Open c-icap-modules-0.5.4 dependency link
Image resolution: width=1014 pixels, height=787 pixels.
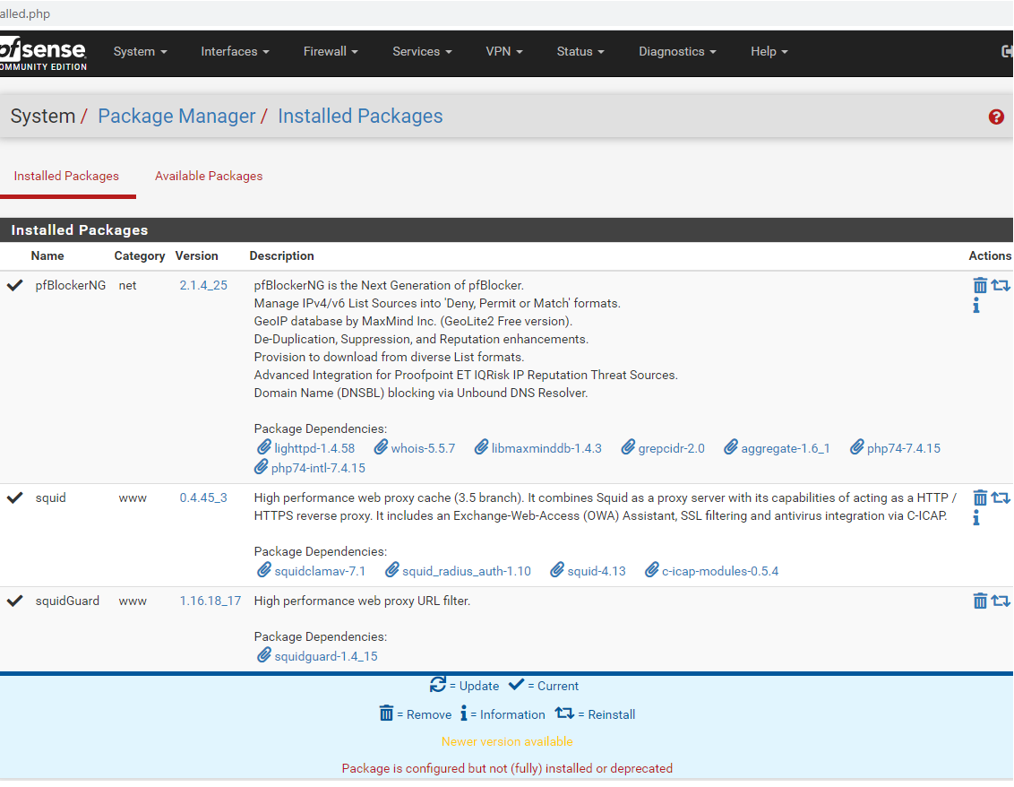(720, 571)
